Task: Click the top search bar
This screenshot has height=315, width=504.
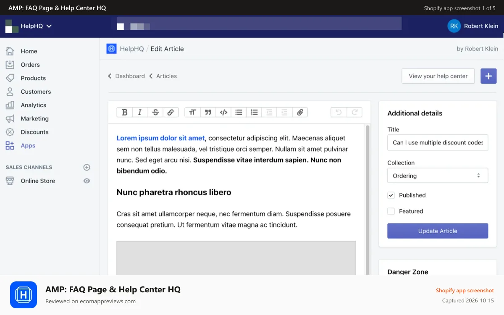Action: point(259,24)
